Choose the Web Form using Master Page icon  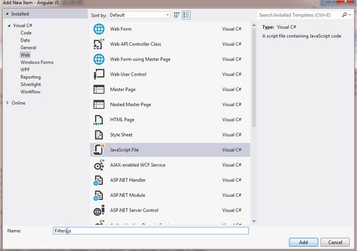click(x=99, y=59)
